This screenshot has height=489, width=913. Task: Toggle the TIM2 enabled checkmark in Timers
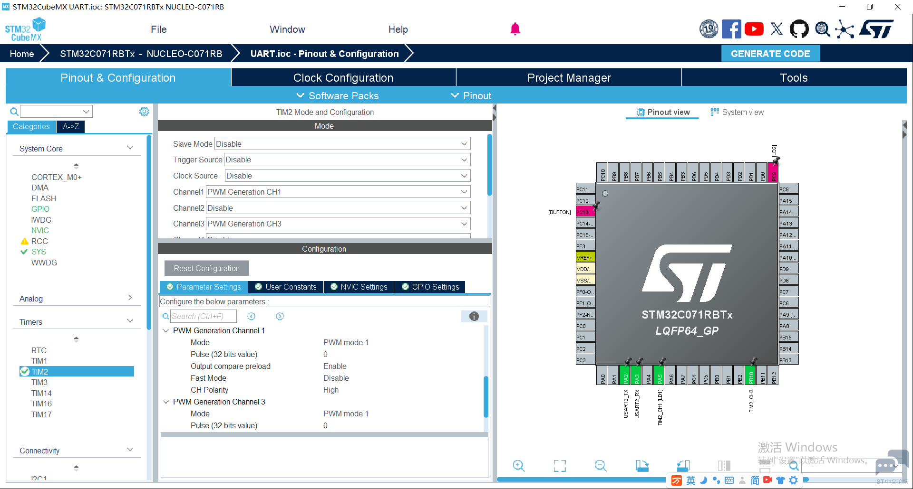pos(25,371)
